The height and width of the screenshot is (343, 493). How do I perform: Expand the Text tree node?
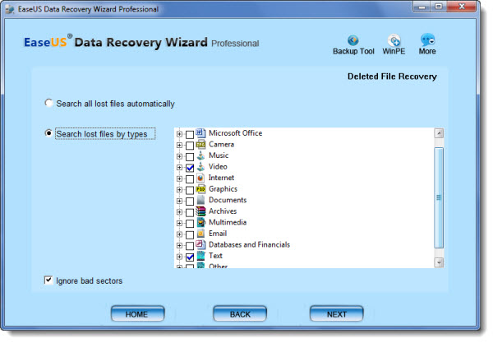pyautogui.click(x=179, y=257)
